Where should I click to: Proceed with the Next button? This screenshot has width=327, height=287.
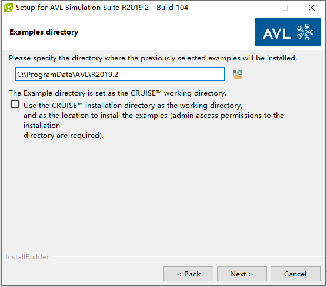pos(242,274)
